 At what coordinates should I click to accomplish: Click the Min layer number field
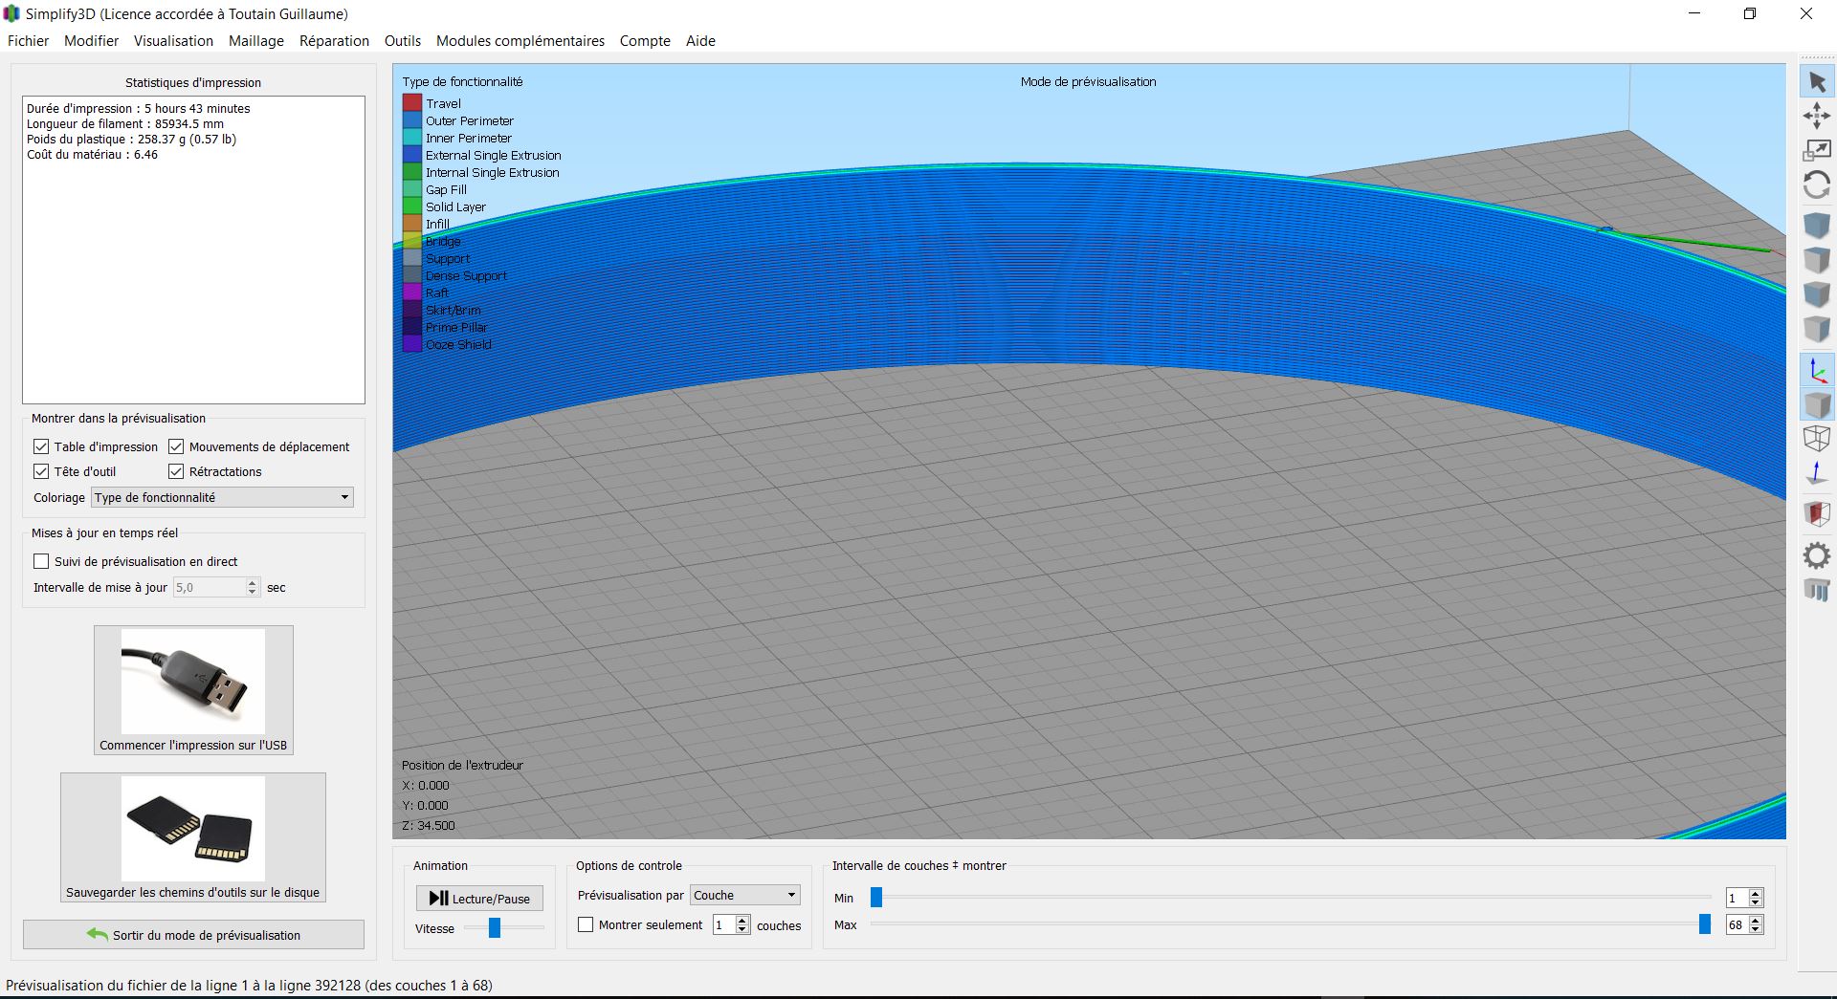coord(1737,898)
